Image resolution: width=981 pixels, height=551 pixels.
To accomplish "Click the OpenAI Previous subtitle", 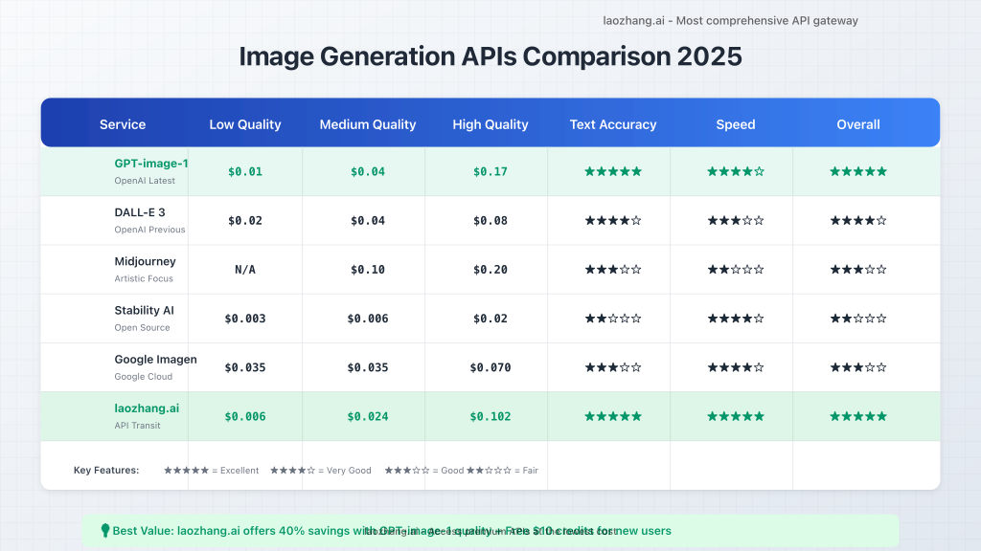I will [149, 230].
